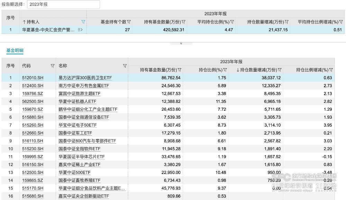The image size is (346, 200).
Task: Click the cell showing 38,037.12
Action: [271, 78]
